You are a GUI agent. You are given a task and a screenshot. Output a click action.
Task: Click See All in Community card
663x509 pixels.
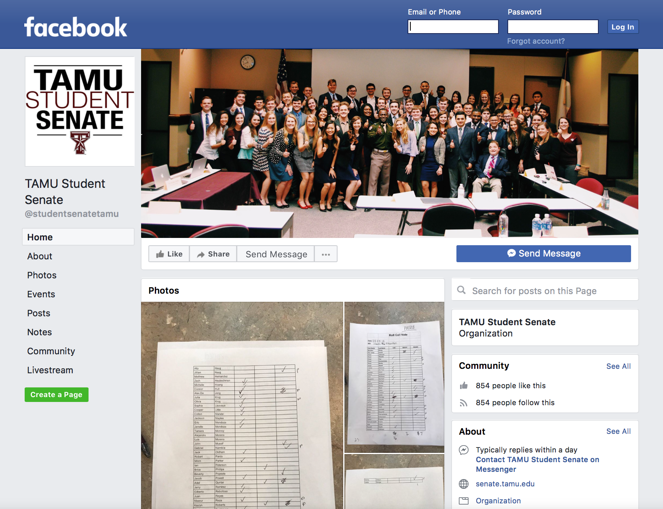618,366
